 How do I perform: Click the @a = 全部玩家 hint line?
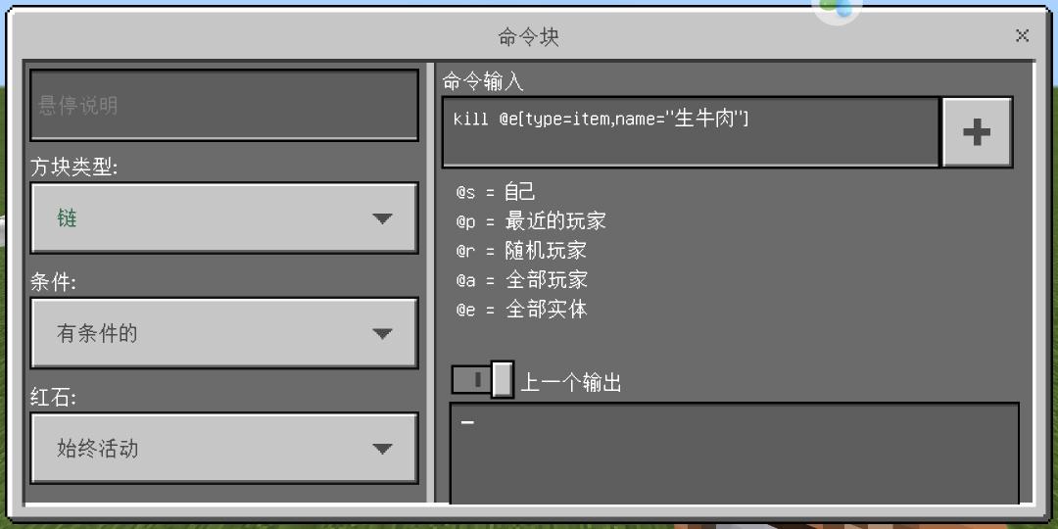(521, 280)
